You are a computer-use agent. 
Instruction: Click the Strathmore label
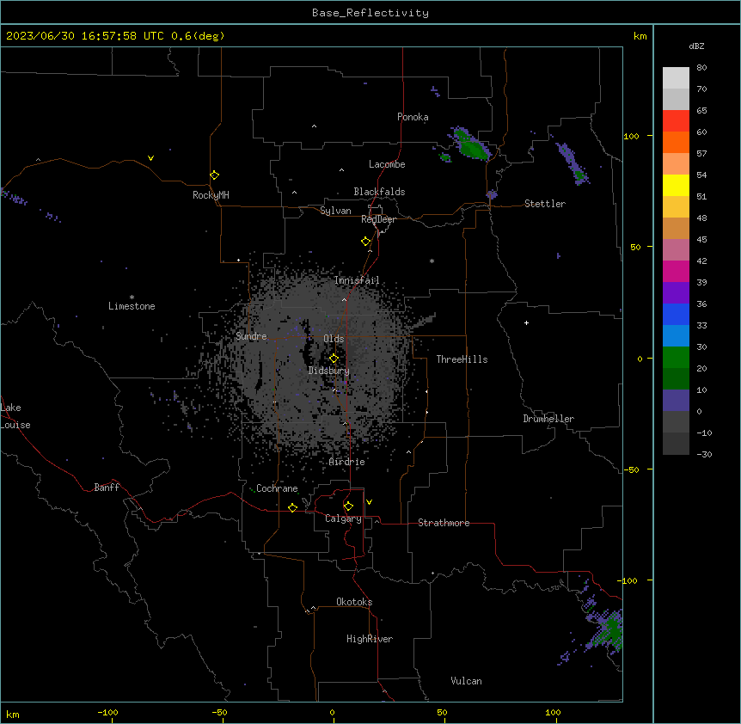444,523
